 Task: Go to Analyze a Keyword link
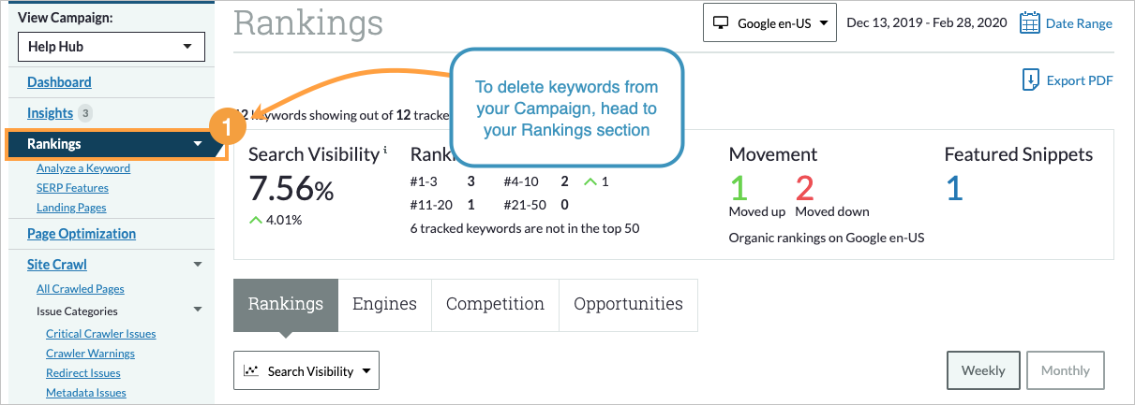click(83, 168)
